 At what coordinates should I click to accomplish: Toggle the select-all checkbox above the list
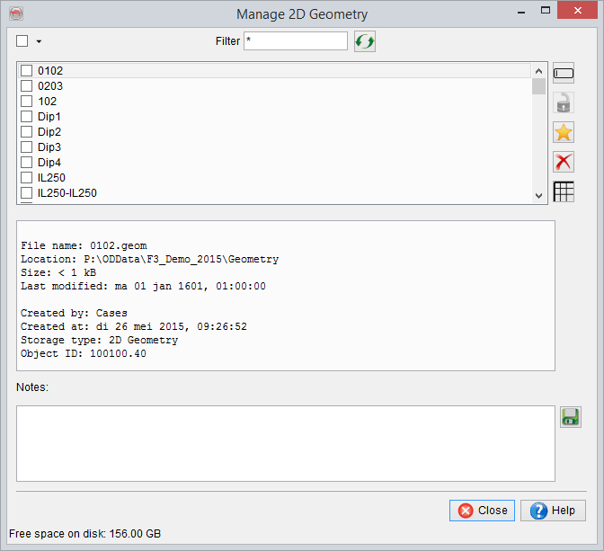(22, 41)
